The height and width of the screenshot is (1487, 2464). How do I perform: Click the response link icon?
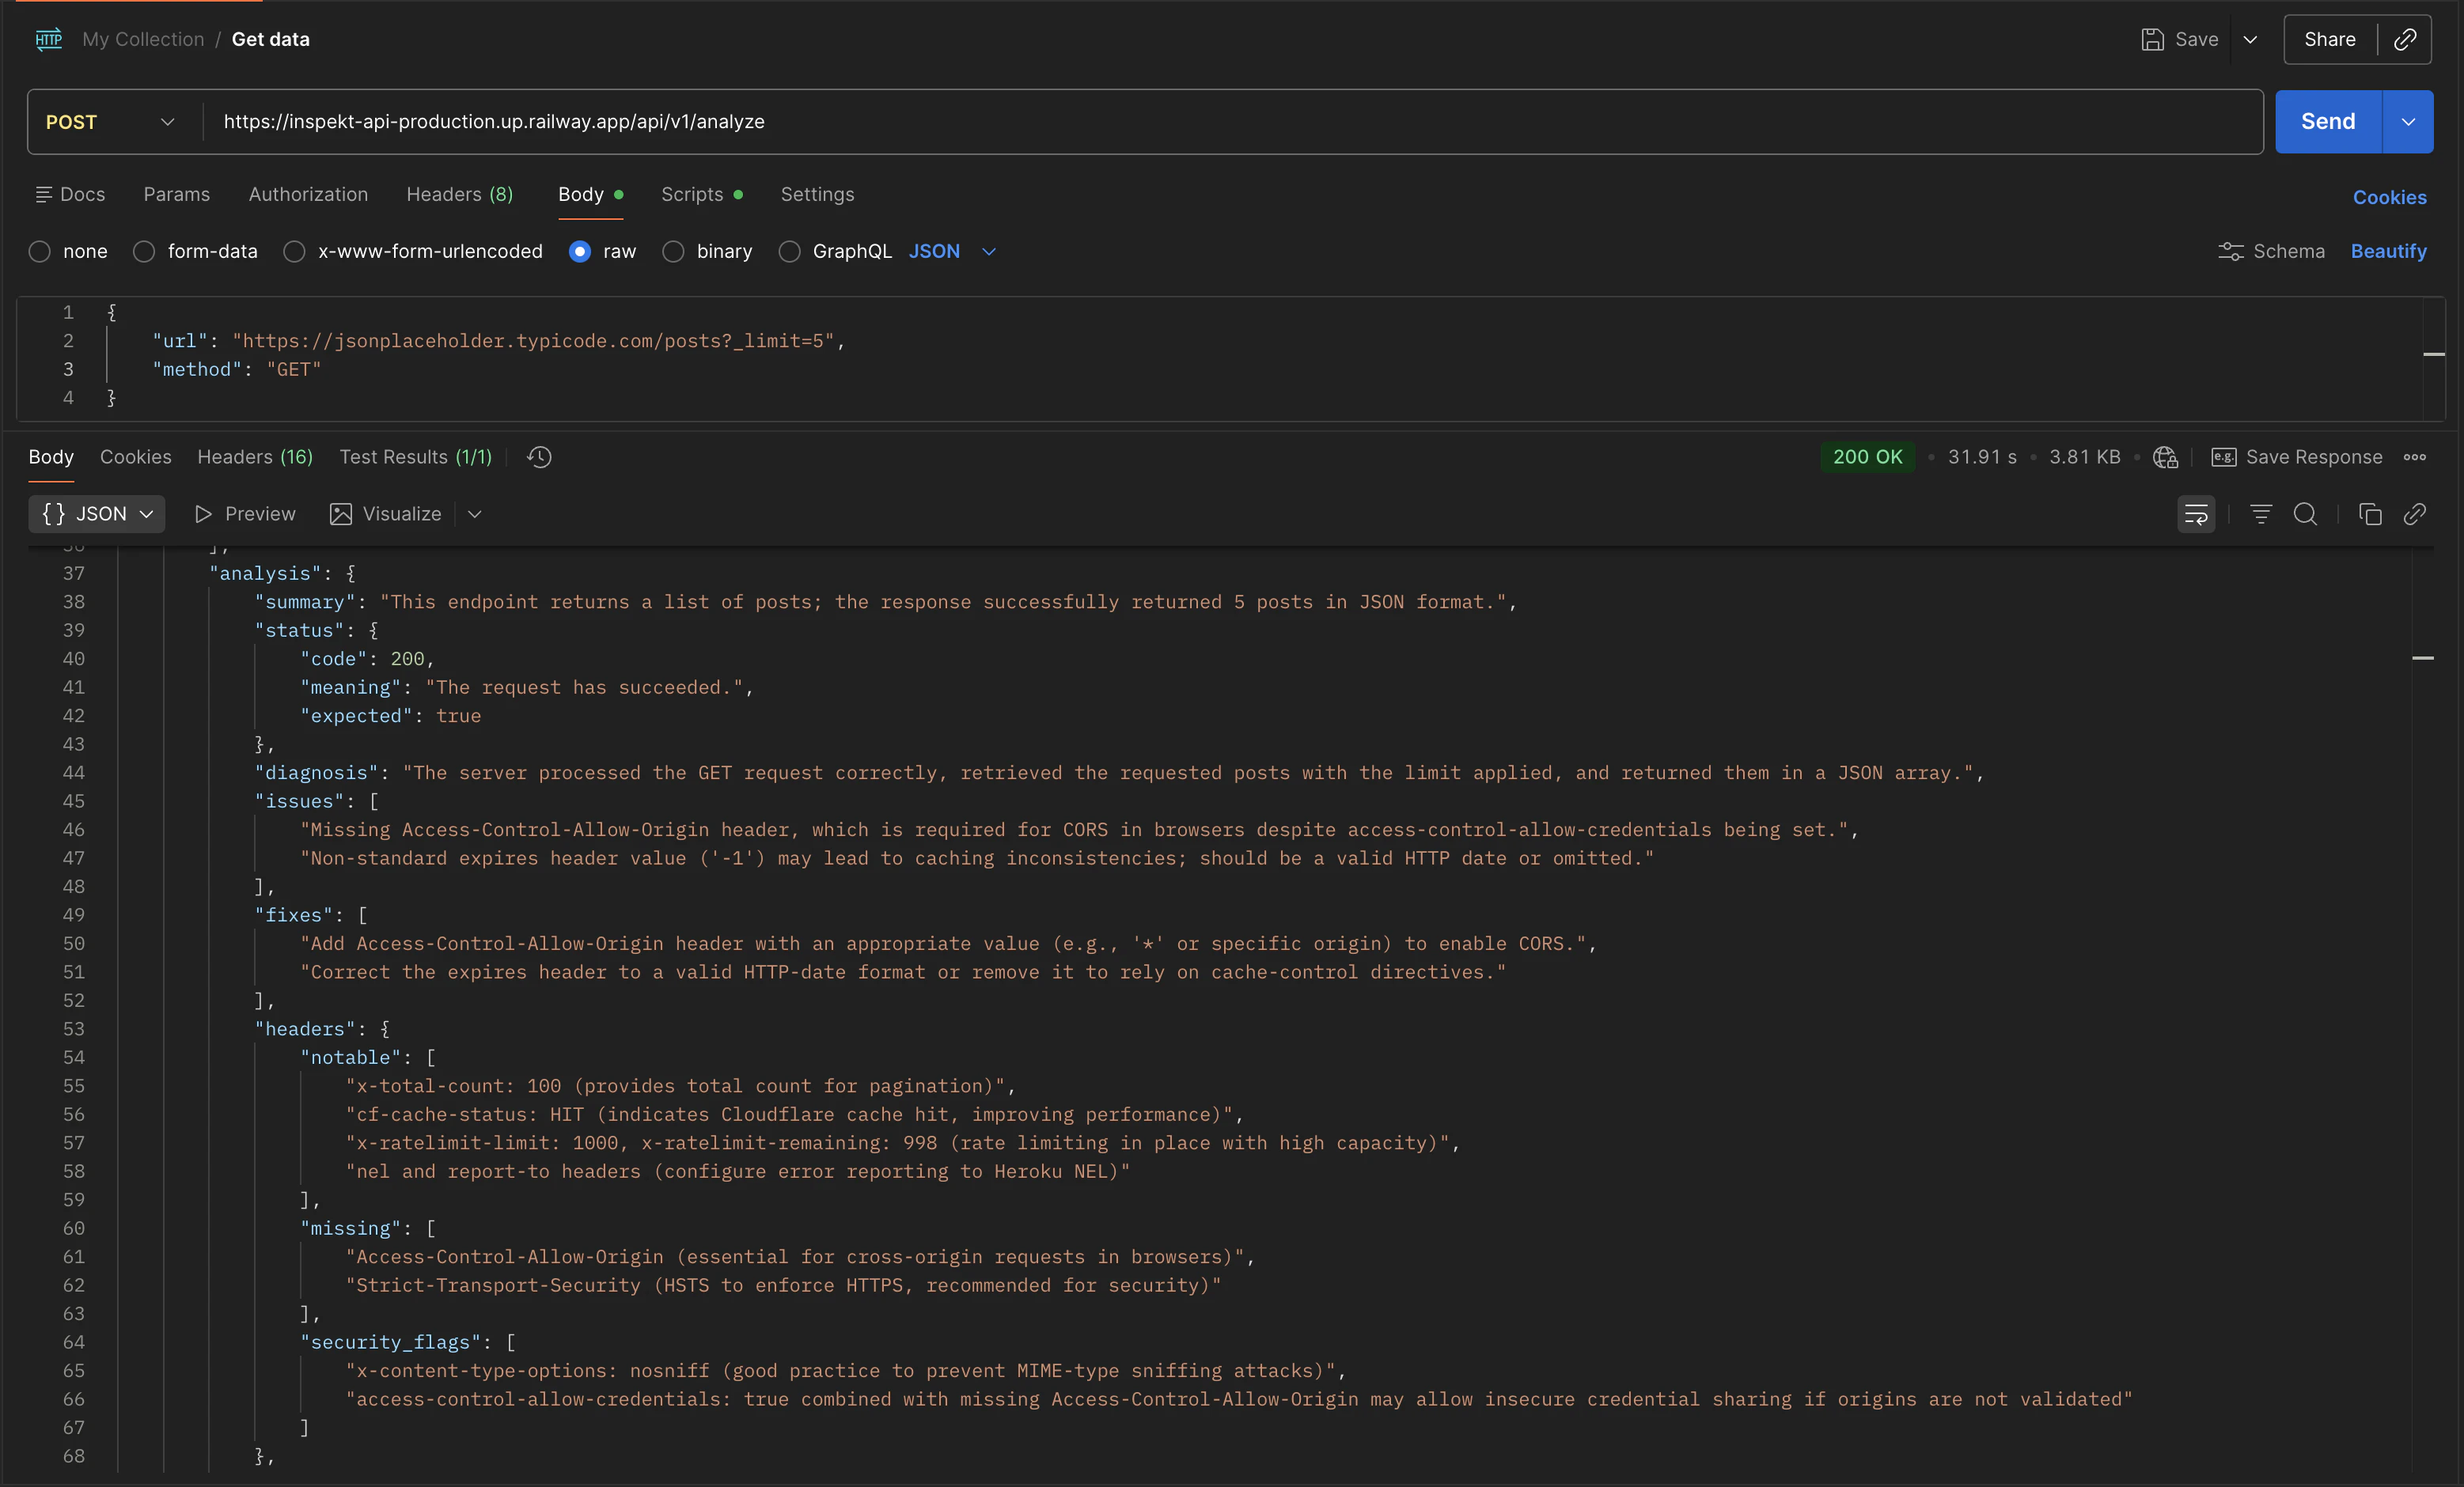tap(2414, 513)
